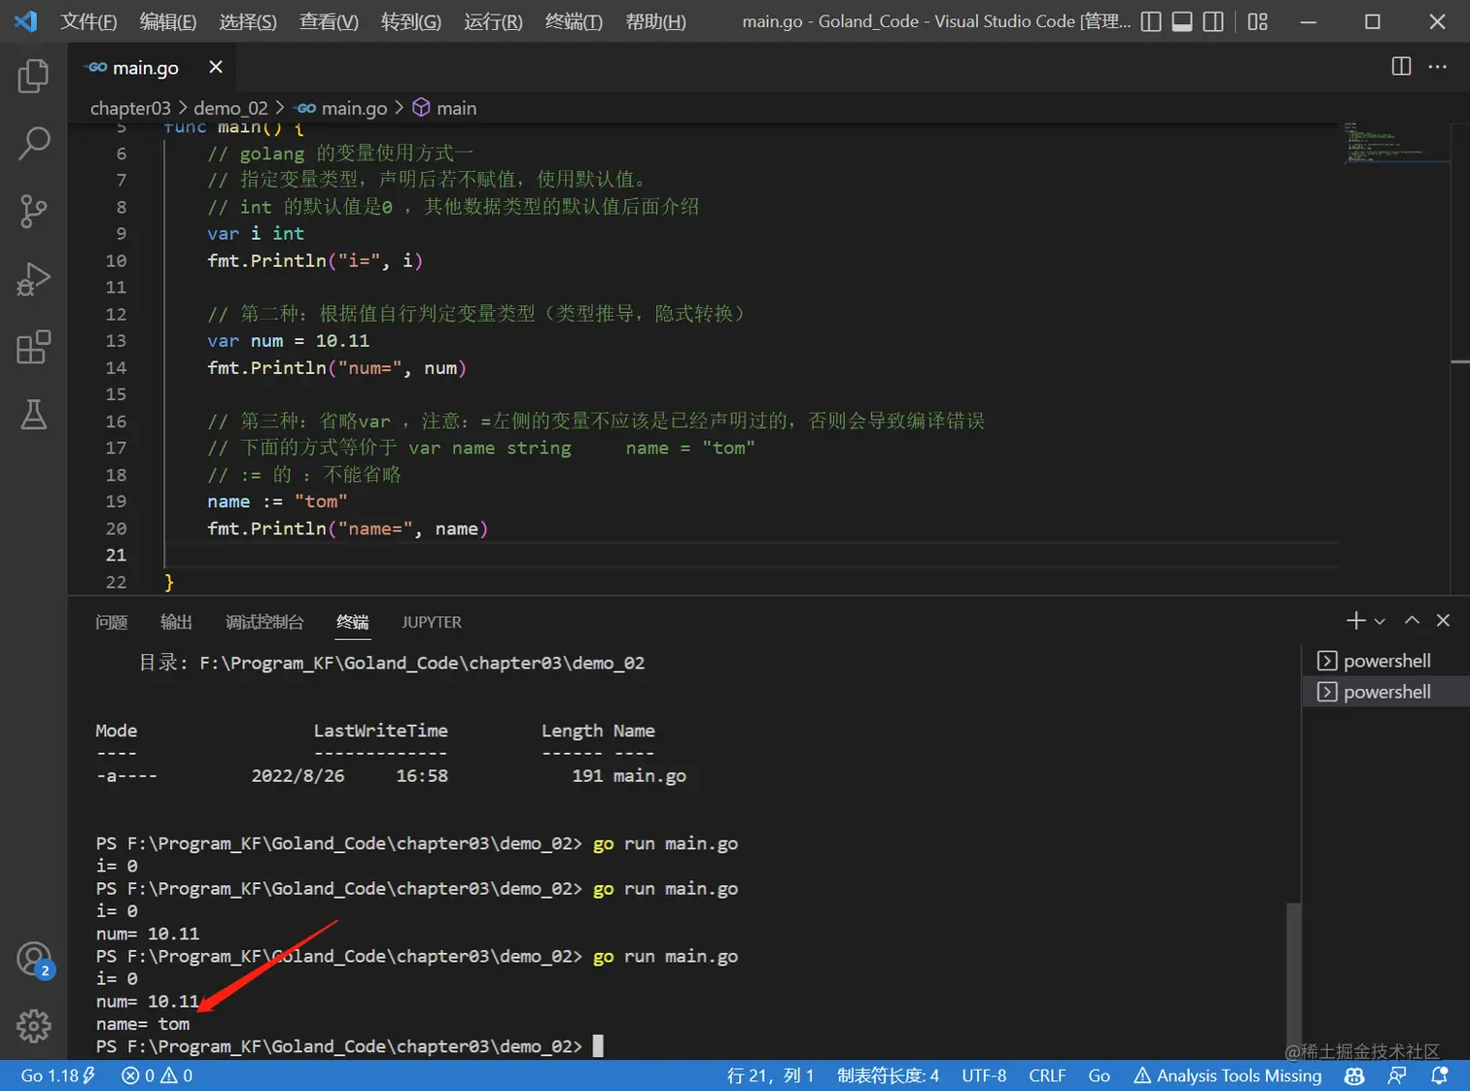Open the Run and Debug view
1470x1091 pixels.
pyautogui.click(x=33, y=279)
